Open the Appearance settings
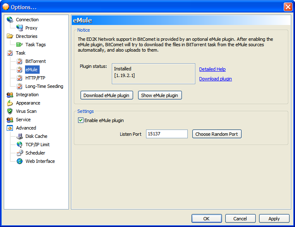 tap(28, 103)
